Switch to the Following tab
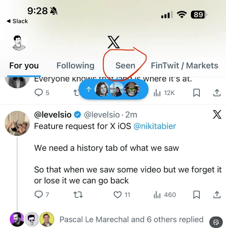Screen dimensions: 226x232 (x=75, y=66)
